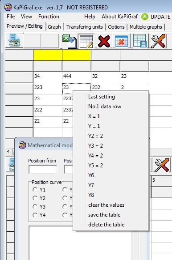Select the Y1 position curve radio
The width and height of the screenshot is (172, 260).
click(x=35, y=190)
